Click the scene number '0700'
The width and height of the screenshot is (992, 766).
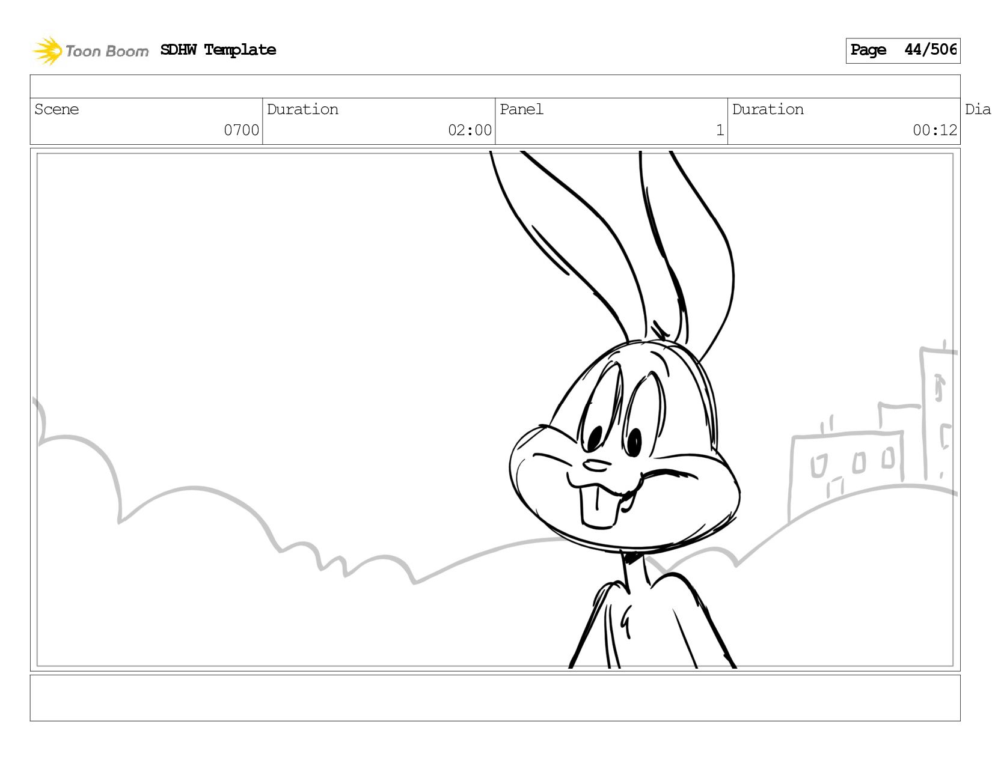[241, 130]
